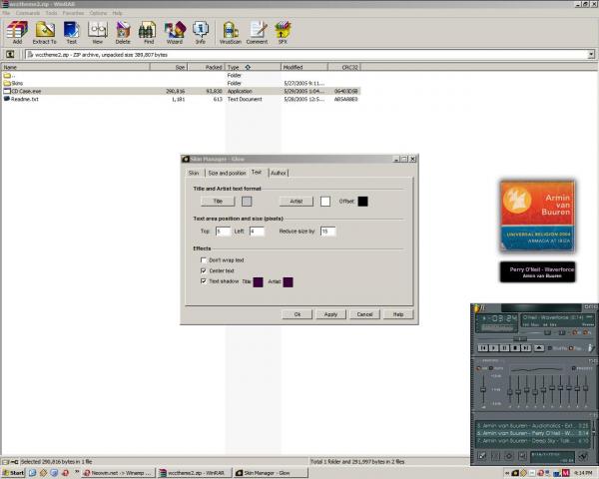Screen dimensions: 599x479
Task: Open the Help menu in WinRAR
Action: click(x=117, y=13)
